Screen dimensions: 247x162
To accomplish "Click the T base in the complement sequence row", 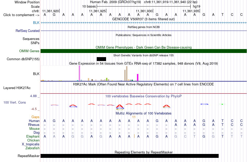I will pyautogui.click(x=222, y=15).
